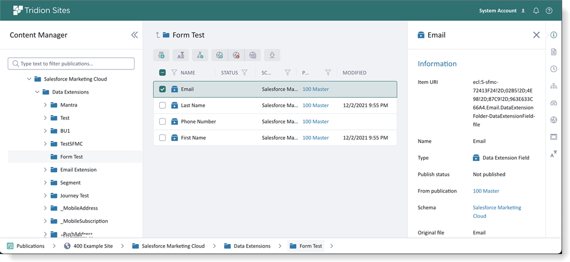
Task: Open the Information tab icon
Action: click(x=554, y=35)
